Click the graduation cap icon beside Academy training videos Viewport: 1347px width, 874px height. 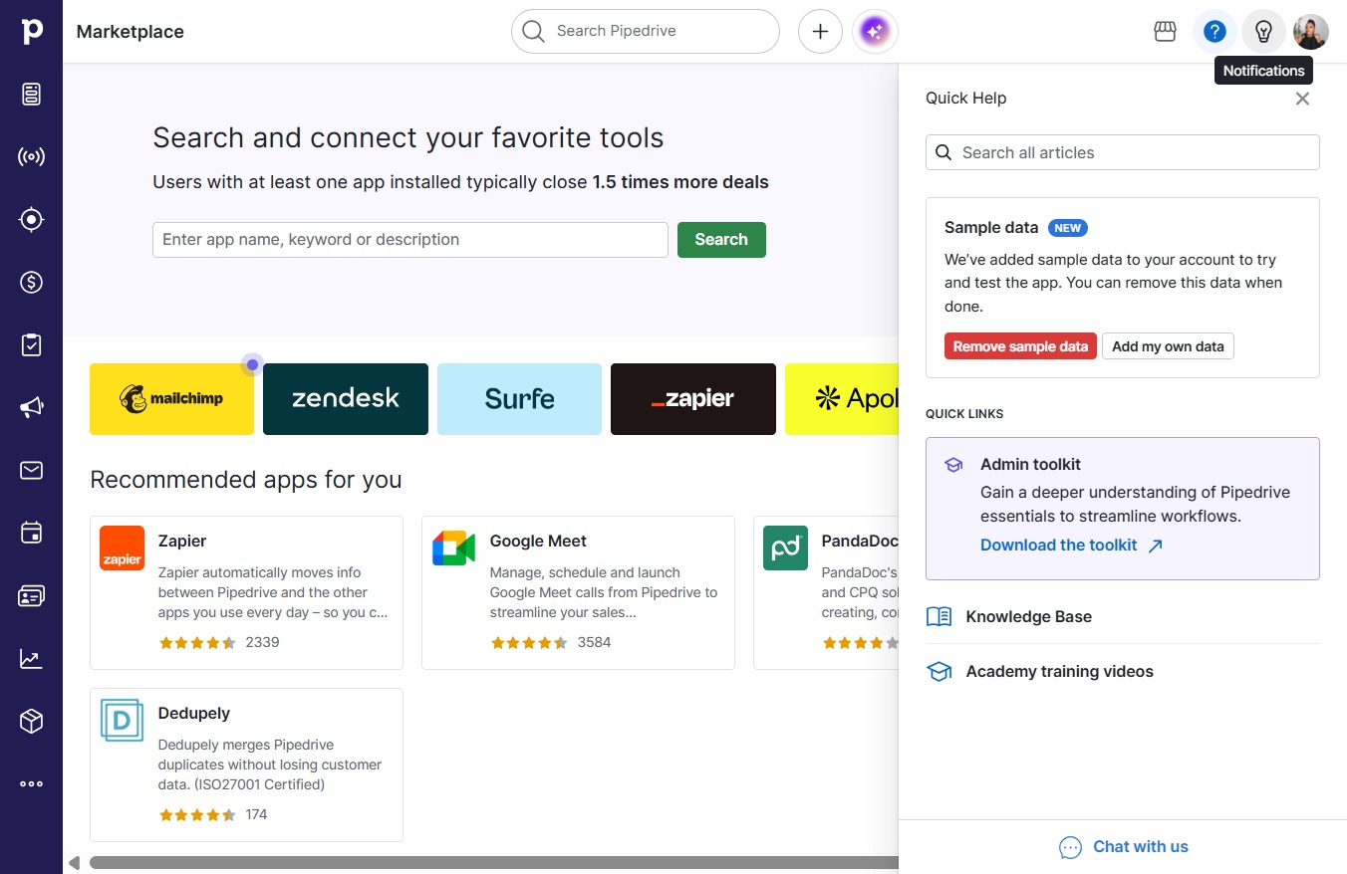pos(940,672)
